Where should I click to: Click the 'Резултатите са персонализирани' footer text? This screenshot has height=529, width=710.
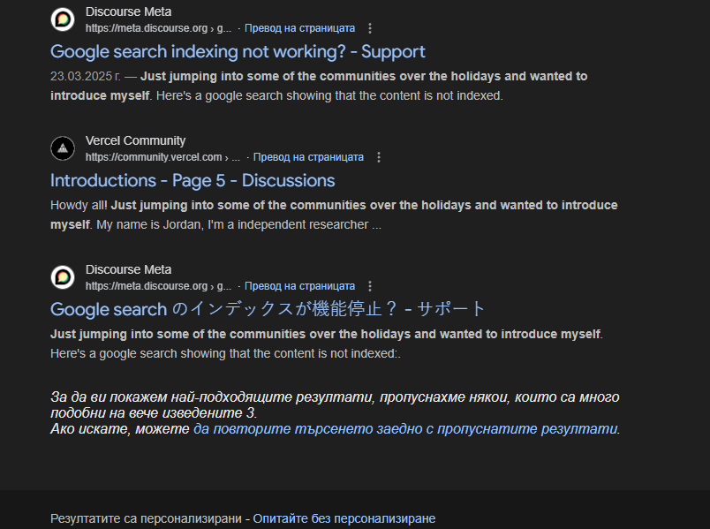point(146,518)
